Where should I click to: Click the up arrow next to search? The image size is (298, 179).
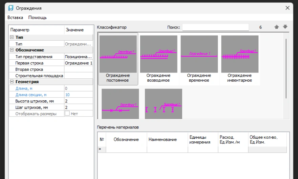click(277, 27)
